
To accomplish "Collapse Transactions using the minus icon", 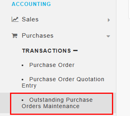I will pos(76,50).
